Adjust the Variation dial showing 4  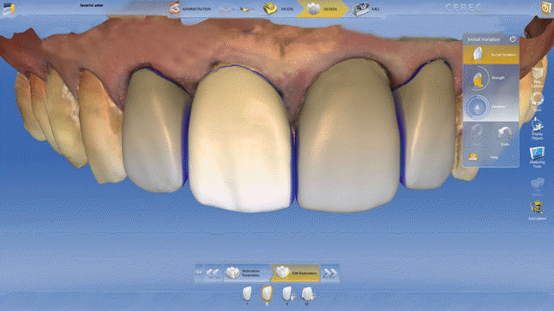[x=478, y=107]
